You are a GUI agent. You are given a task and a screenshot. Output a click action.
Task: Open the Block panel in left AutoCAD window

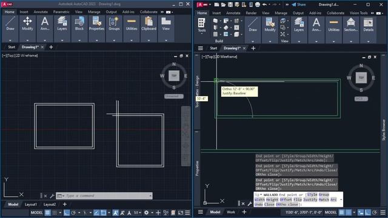[x=79, y=24]
